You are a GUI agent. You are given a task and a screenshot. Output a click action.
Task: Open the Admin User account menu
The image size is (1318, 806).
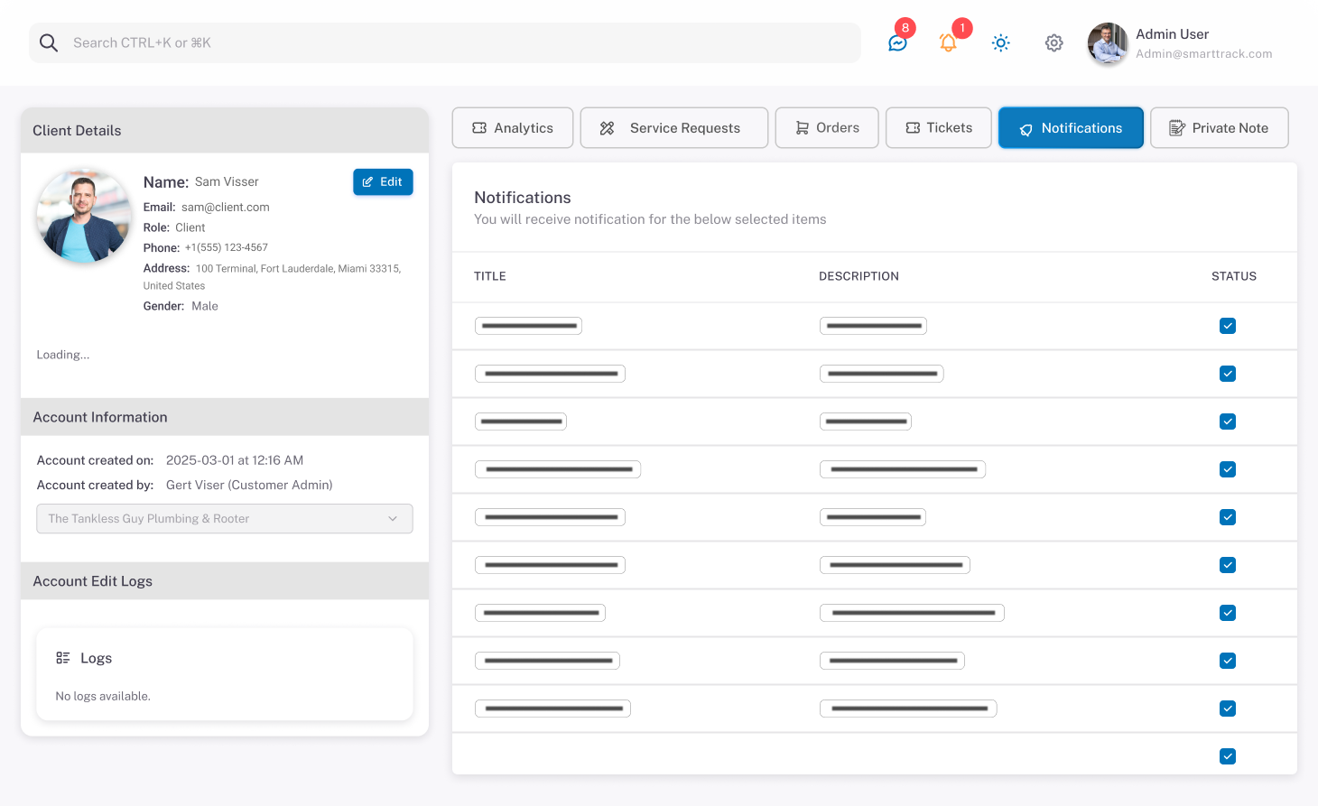(x=1202, y=43)
